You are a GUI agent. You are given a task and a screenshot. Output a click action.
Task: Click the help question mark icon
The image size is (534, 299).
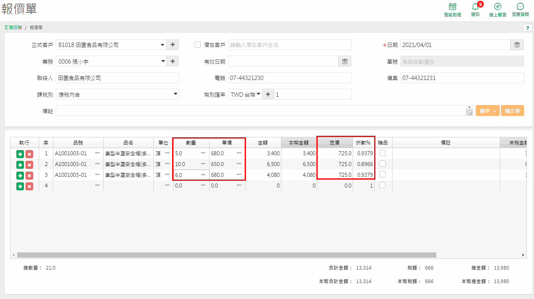point(527,28)
